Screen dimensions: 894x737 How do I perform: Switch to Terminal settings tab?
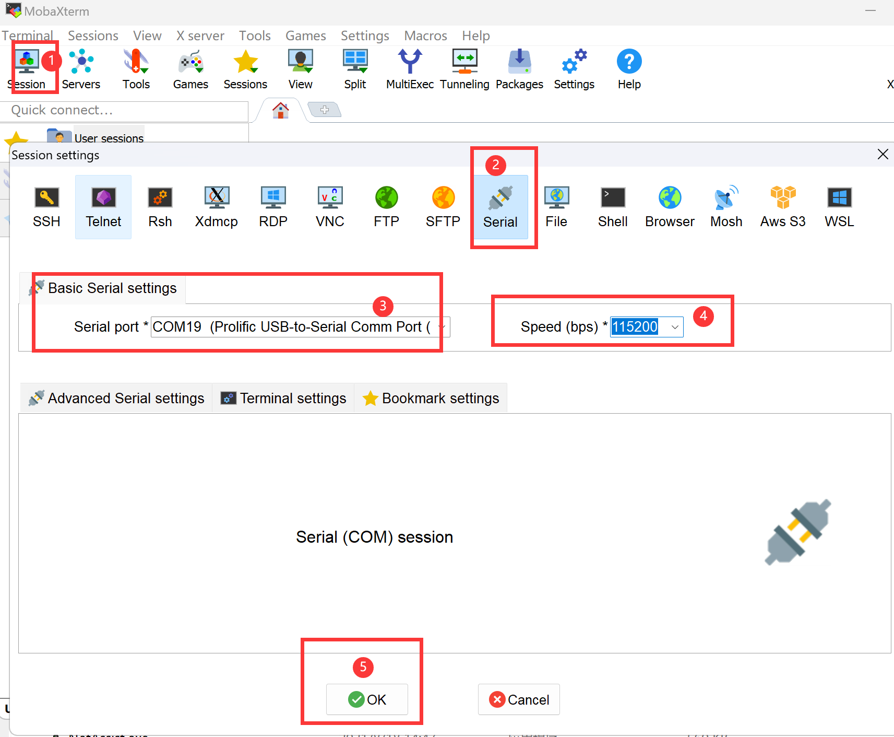[283, 399]
